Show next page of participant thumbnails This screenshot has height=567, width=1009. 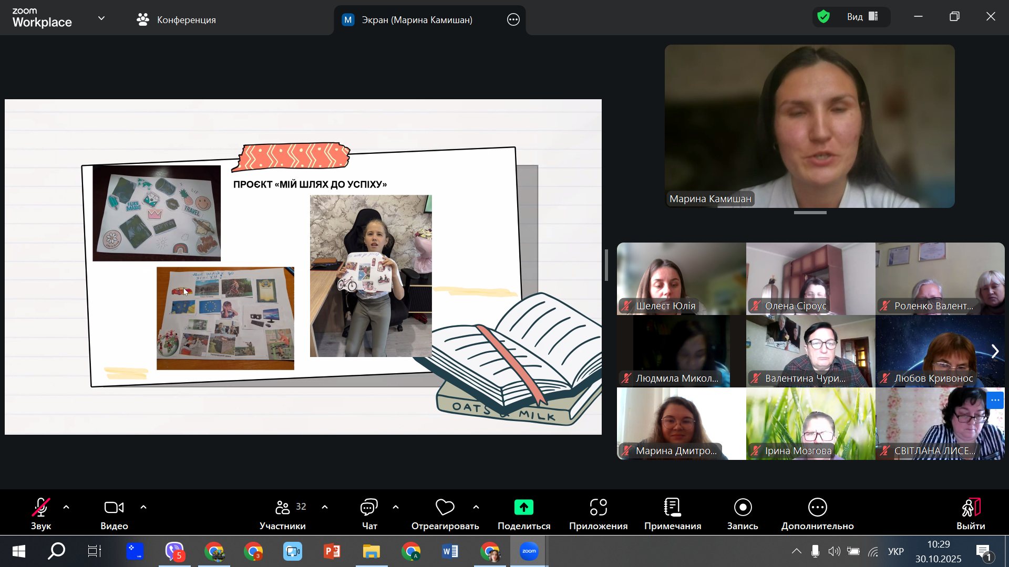[x=995, y=351]
